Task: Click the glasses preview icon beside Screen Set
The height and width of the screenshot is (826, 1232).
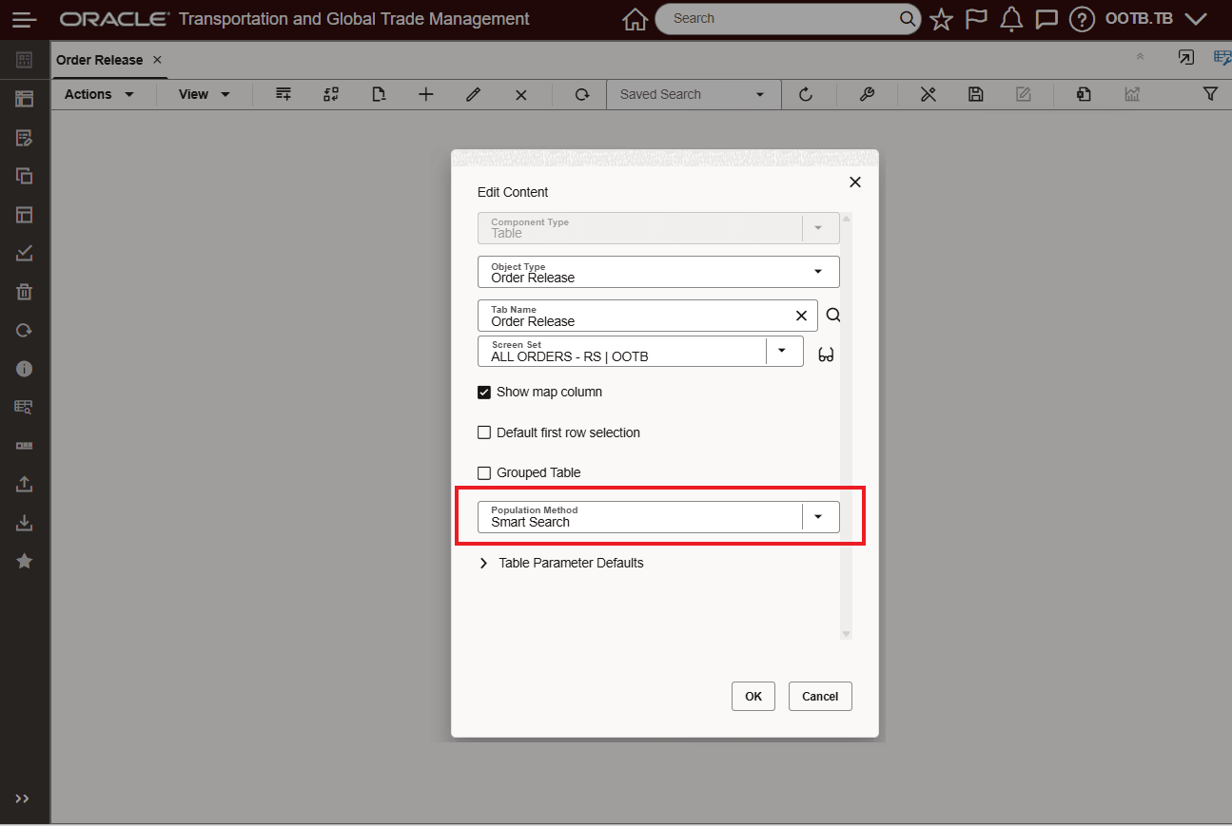Action: (826, 353)
